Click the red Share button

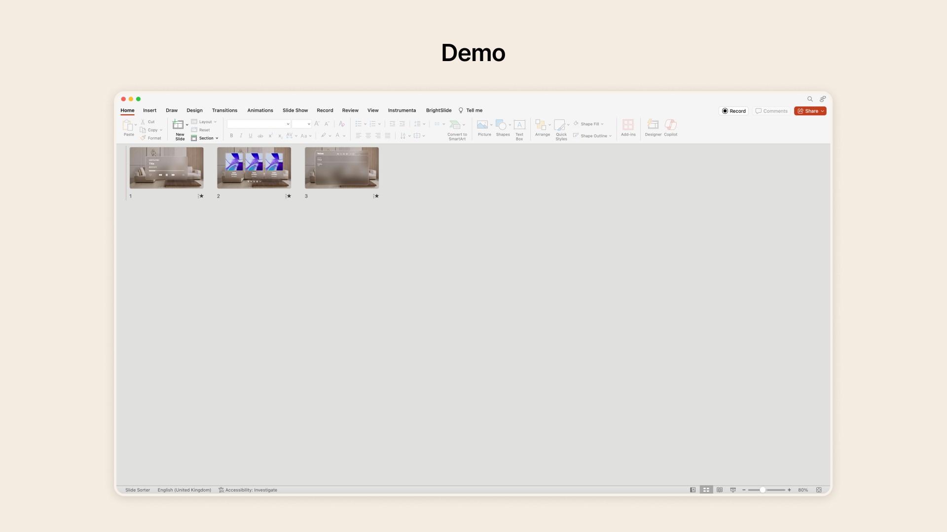pos(810,111)
